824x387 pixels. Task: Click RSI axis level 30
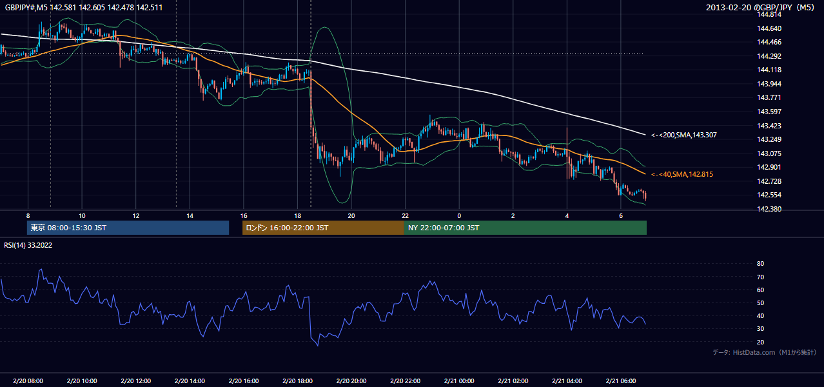pyautogui.click(x=760, y=329)
